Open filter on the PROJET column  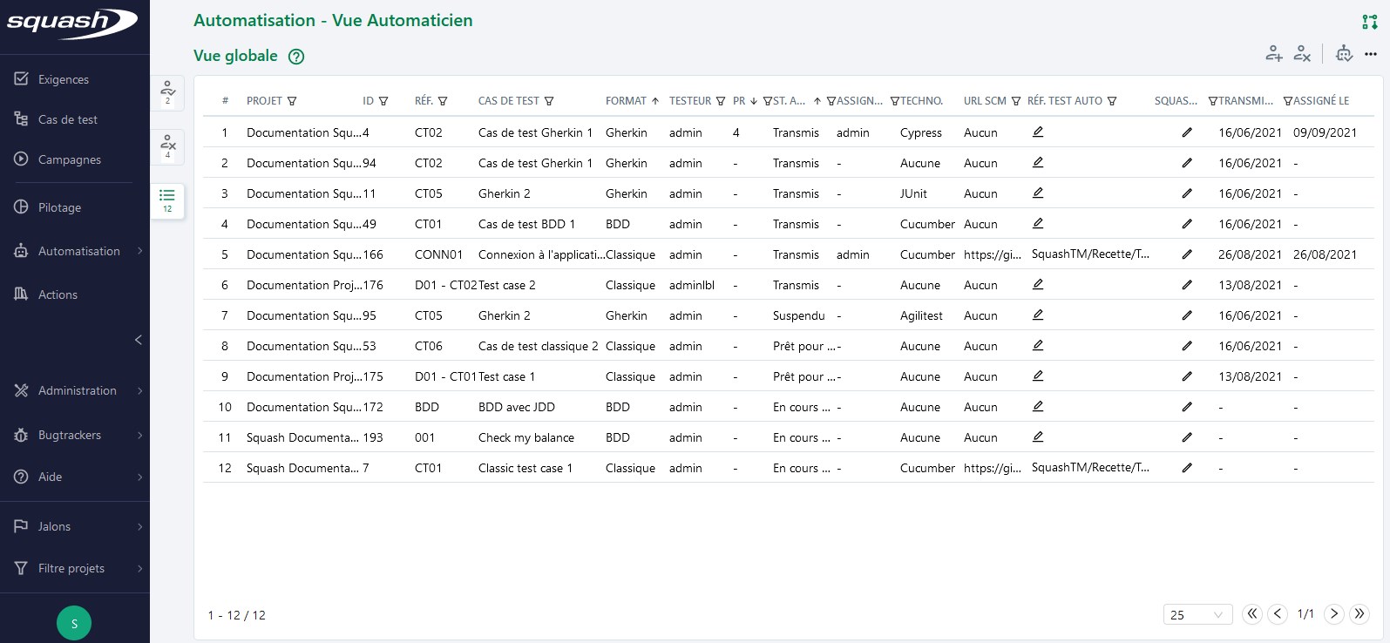tap(292, 101)
